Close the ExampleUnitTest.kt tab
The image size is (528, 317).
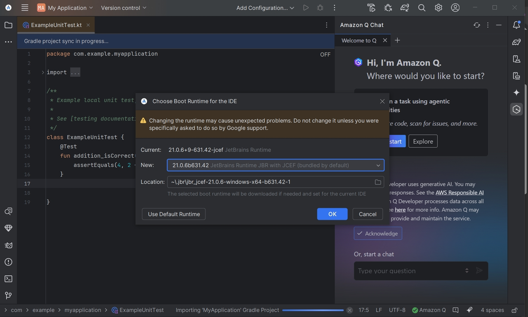[x=88, y=25]
